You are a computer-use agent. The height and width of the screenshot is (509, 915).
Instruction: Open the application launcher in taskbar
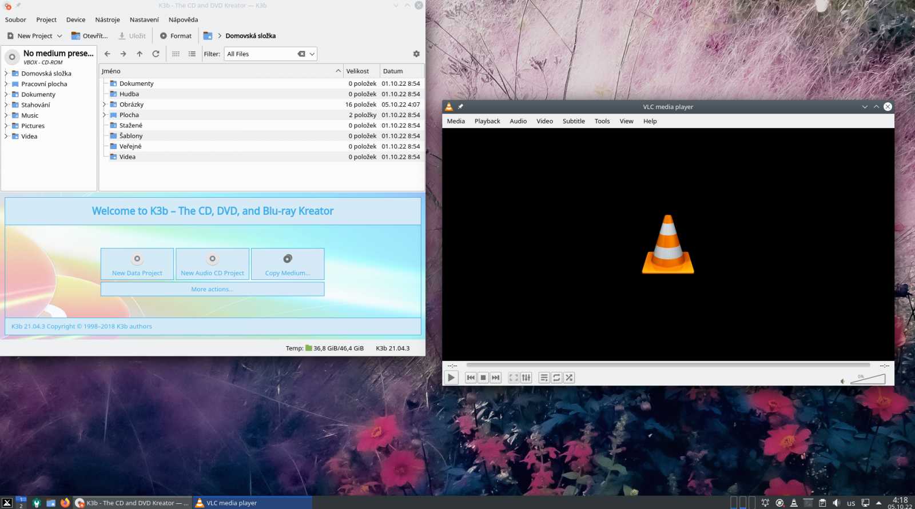coord(7,503)
